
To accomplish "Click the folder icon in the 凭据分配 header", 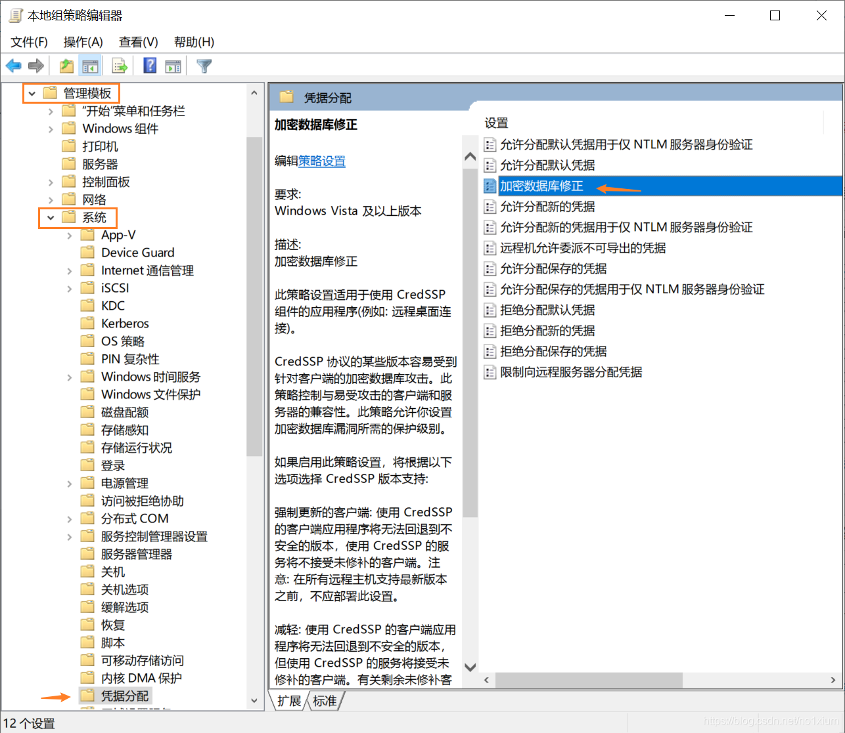I will (286, 97).
